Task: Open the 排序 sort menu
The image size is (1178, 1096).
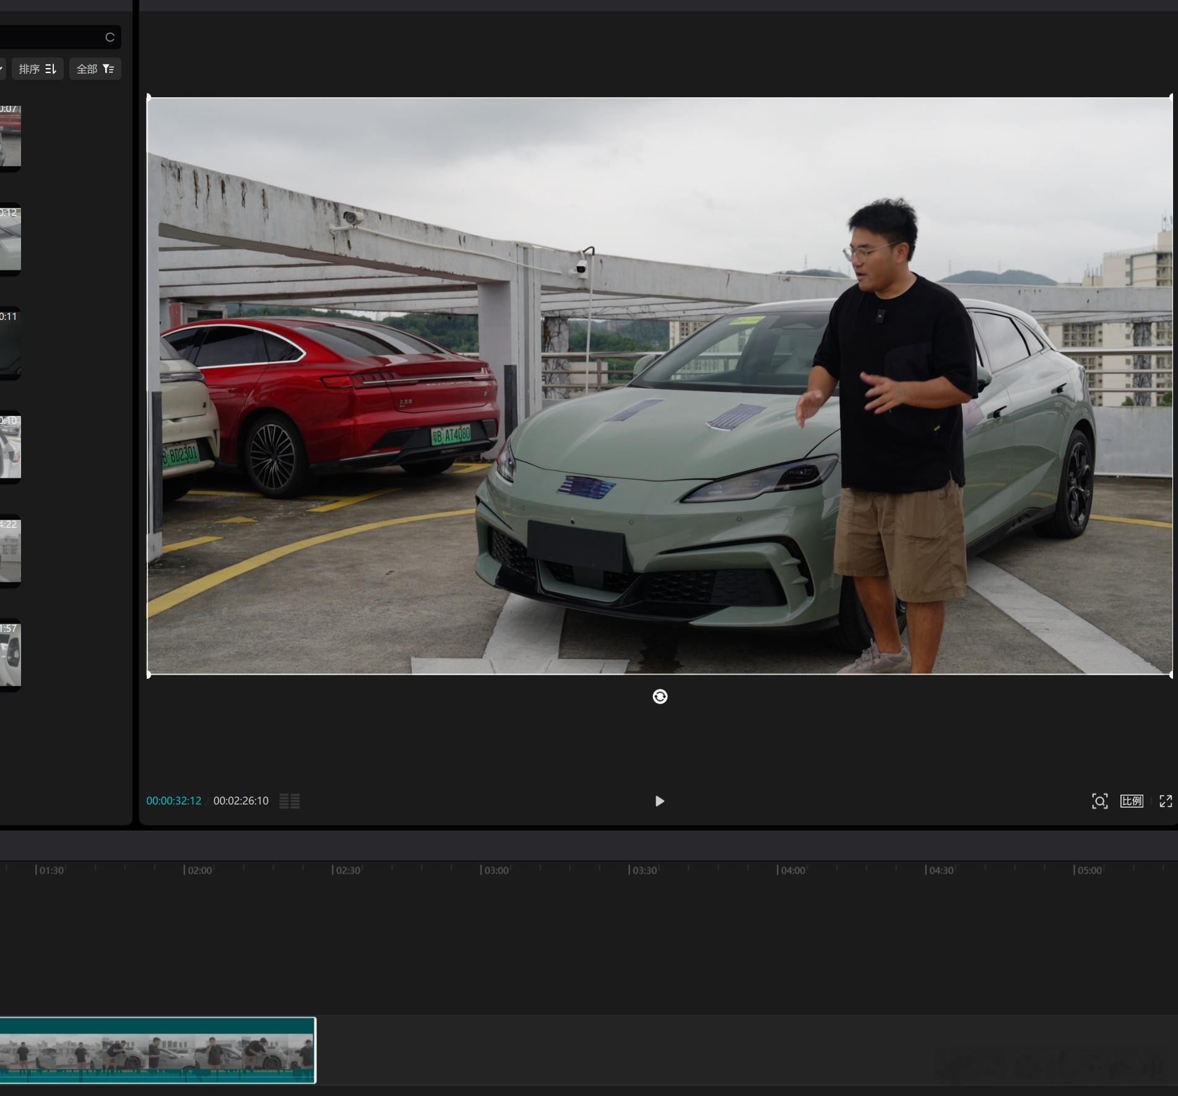Action: (37, 69)
